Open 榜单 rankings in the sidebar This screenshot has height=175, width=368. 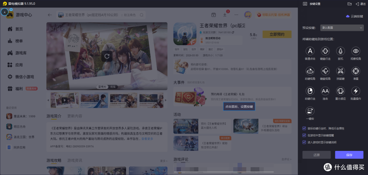pyautogui.click(x=16, y=41)
